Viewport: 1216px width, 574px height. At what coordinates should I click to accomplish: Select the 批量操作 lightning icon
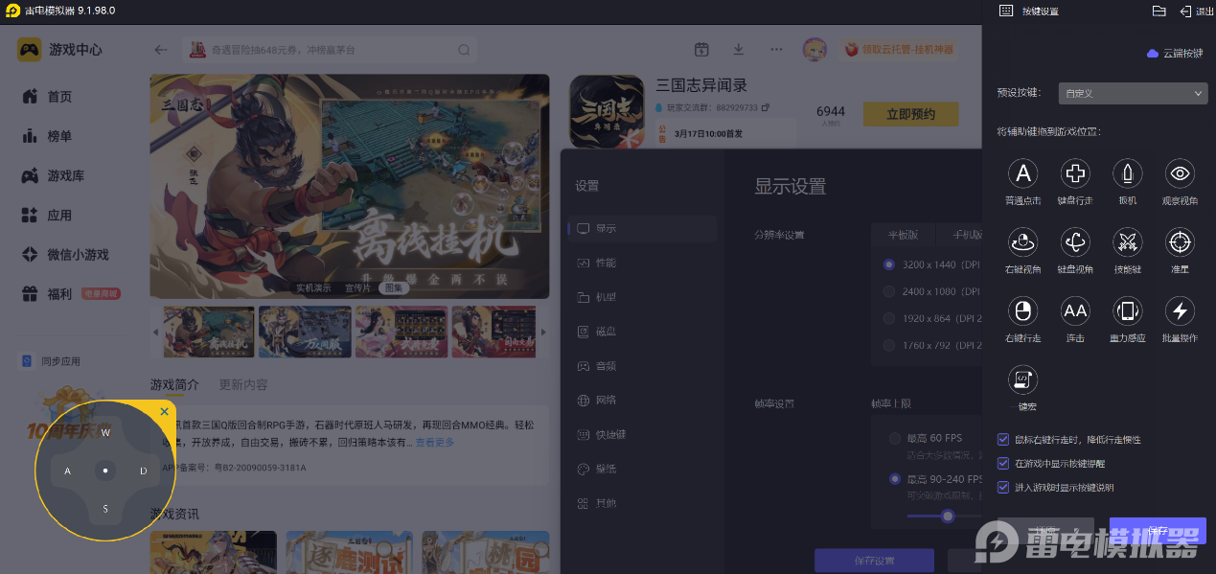pyautogui.click(x=1180, y=310)
